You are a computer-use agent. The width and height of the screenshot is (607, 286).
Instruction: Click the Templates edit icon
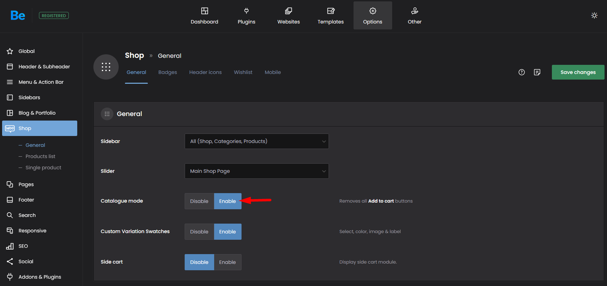(x=331, y=11)
